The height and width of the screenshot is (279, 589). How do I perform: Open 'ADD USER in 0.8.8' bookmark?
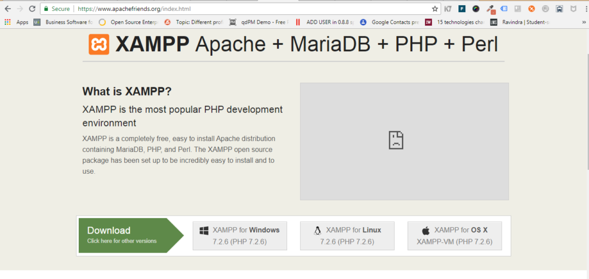(324, 22)
